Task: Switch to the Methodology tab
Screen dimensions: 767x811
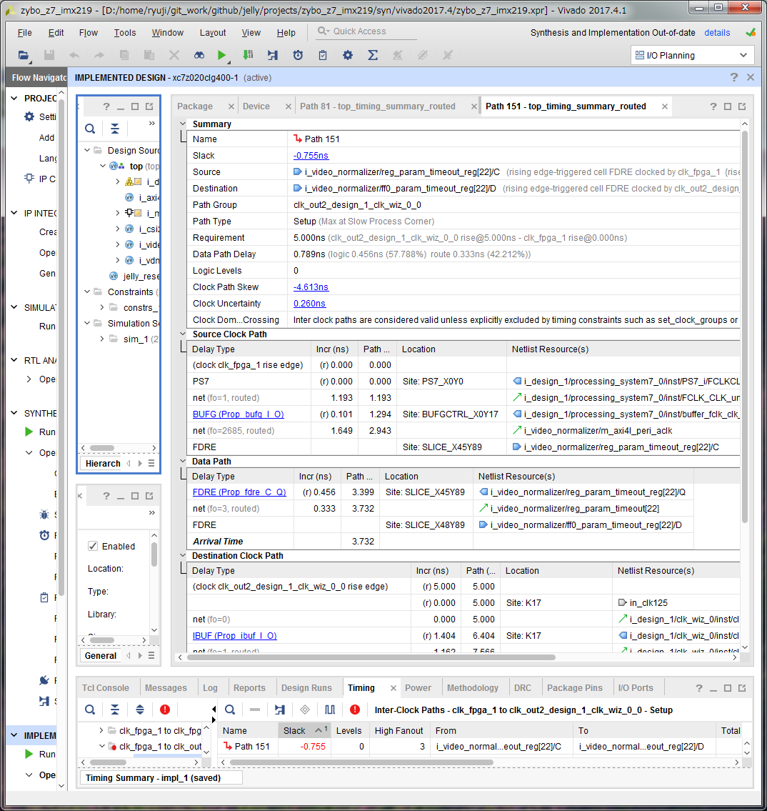Action: click(472, 687)
